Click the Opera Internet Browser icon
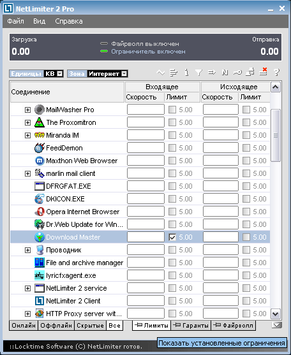 (40, 212)
